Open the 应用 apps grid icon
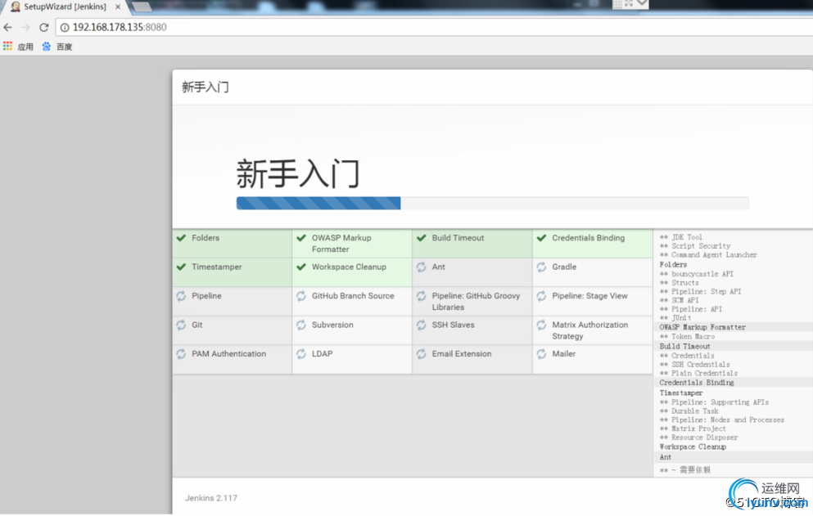The image size is (813, 516). pyautogui.click(x=7, y=46)
